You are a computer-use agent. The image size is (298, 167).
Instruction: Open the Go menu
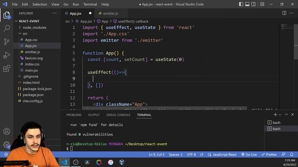tap(66, 4)
